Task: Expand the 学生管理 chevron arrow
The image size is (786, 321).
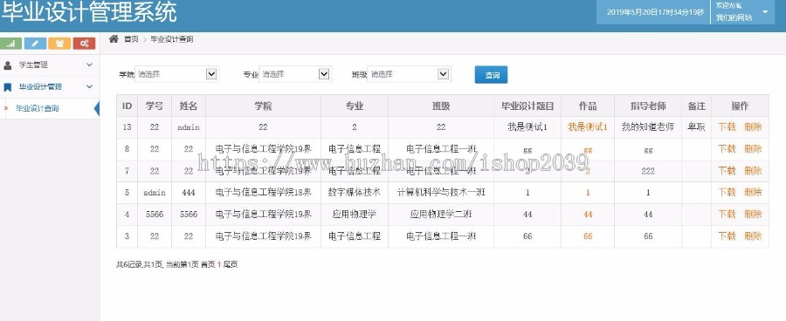Action: pyautogui.click(x=89, y=65)
